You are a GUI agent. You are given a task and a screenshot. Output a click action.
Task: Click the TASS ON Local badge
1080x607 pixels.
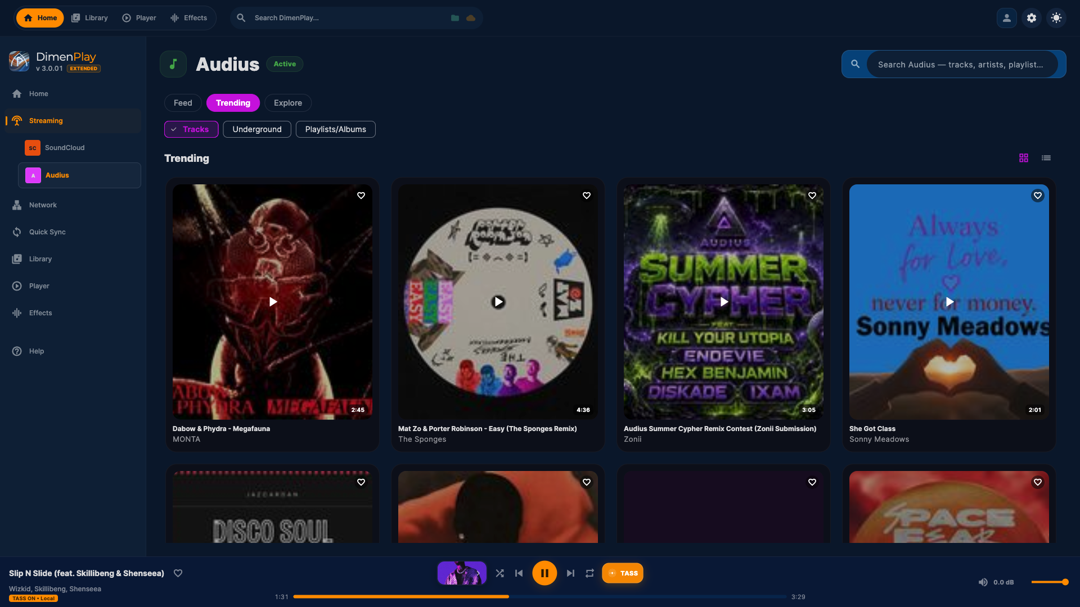click(x=33, y=599)
